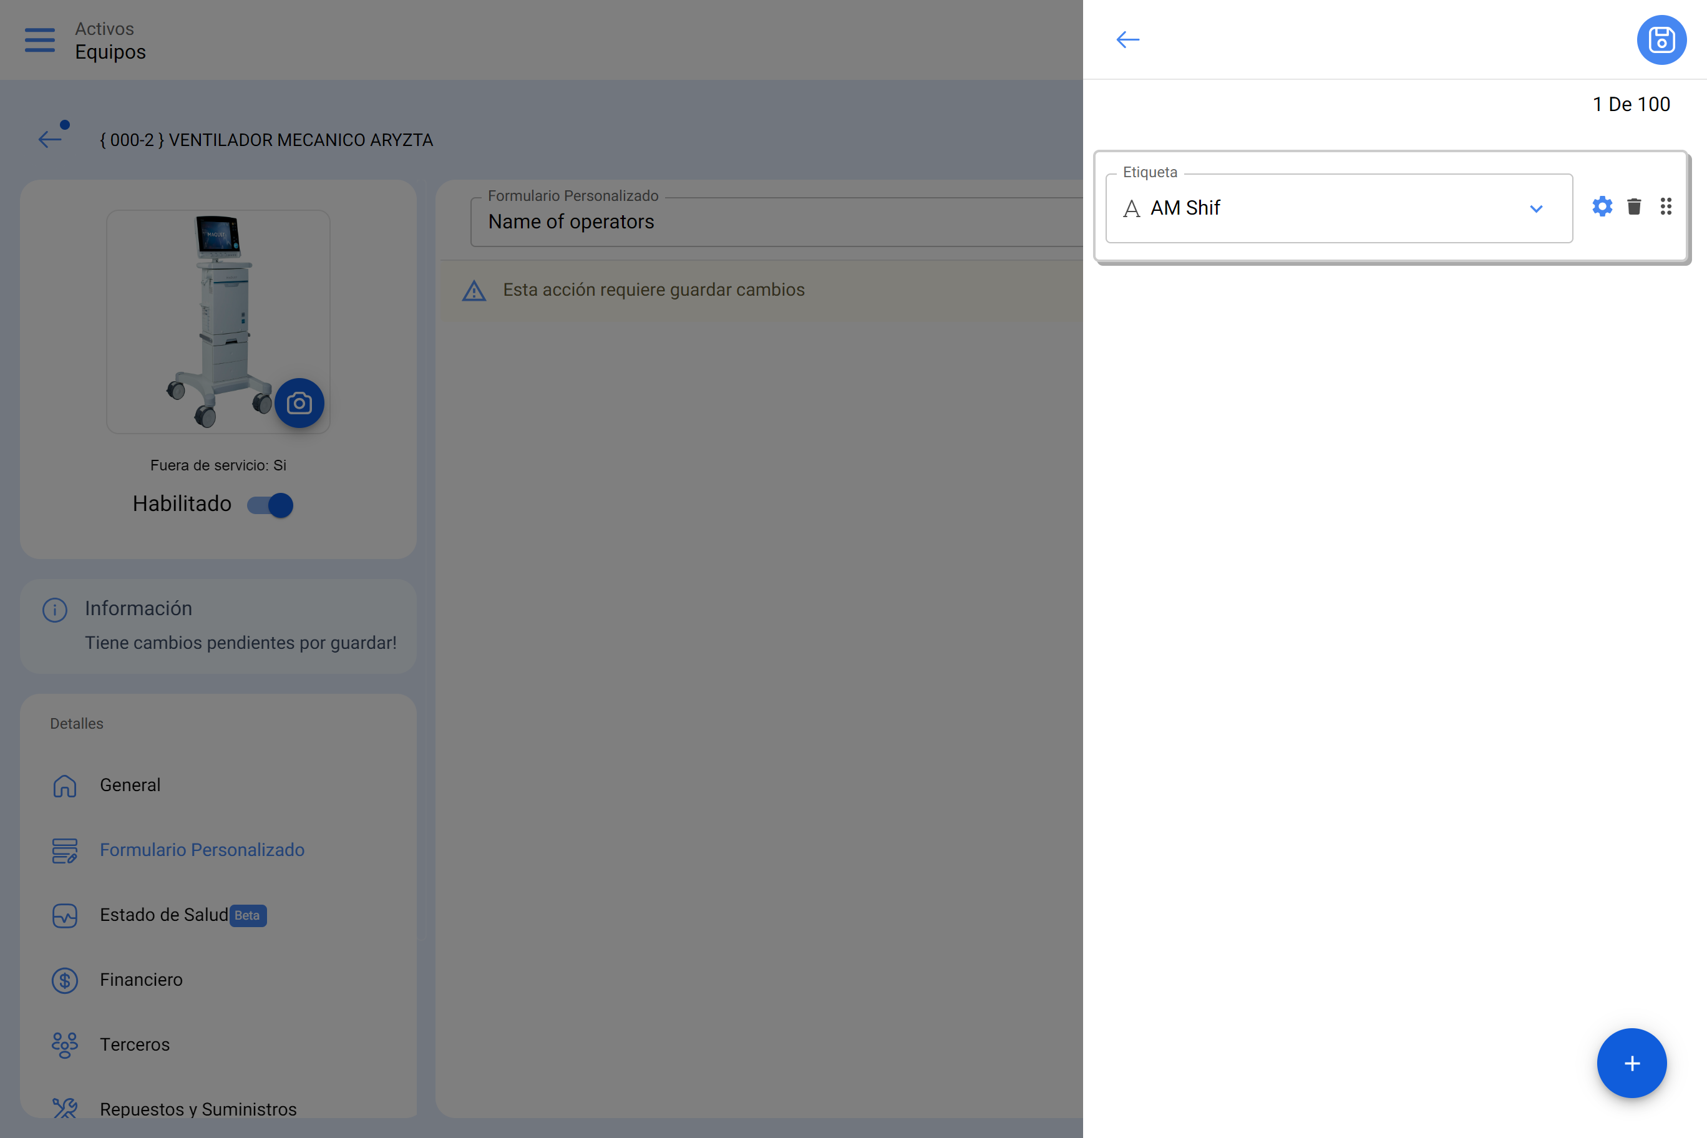Open the General details section
Viewport: 1707px width, 1138px height.
point(218,785)
